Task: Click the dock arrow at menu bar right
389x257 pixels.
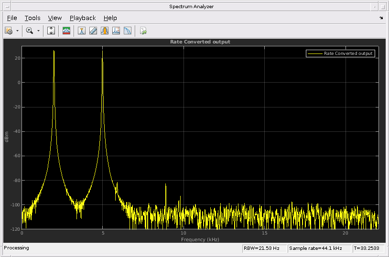Action: click(381, 18)
